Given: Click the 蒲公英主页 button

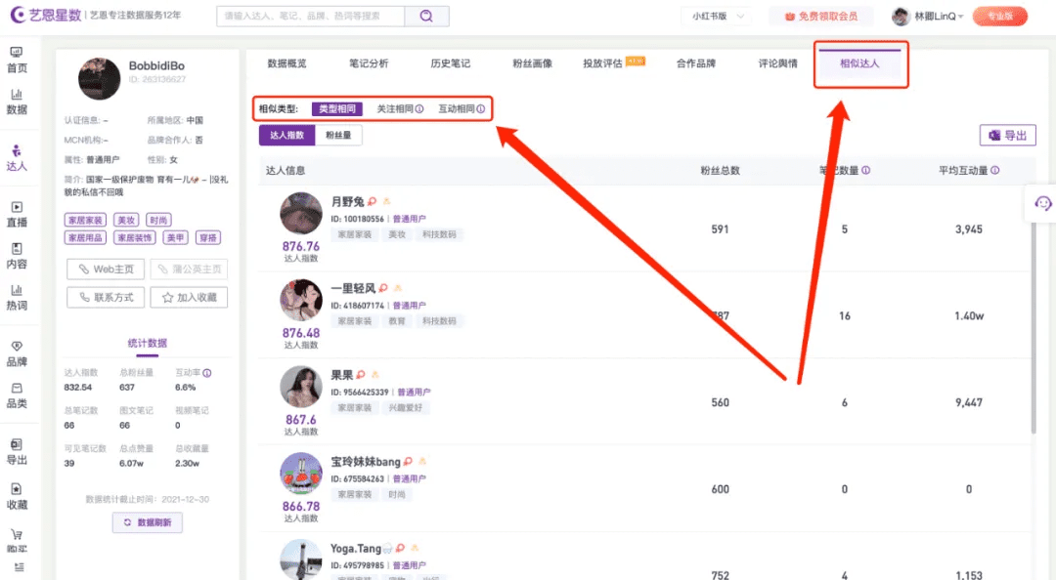Looking at the screenshot, I should point(189,269).
